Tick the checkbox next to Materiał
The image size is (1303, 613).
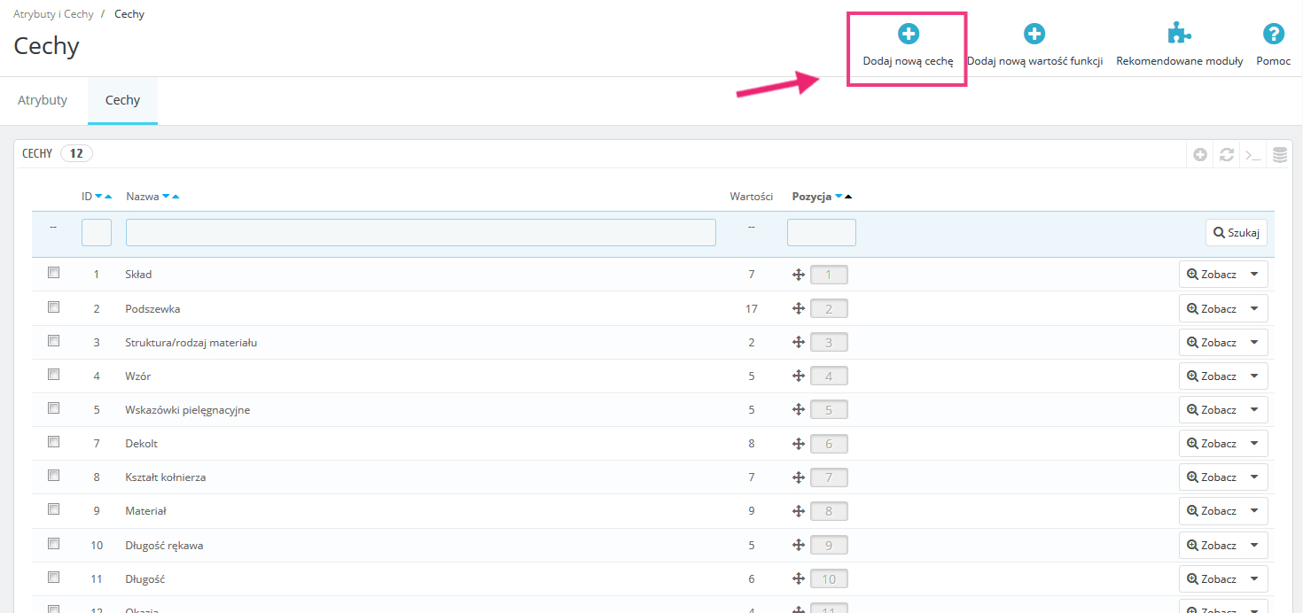pos(54,509)
